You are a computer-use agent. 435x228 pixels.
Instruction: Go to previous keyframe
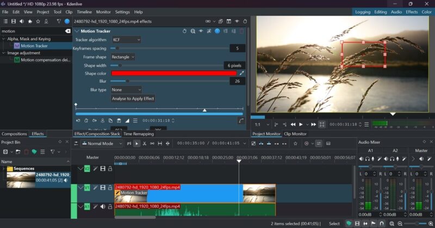78,121
